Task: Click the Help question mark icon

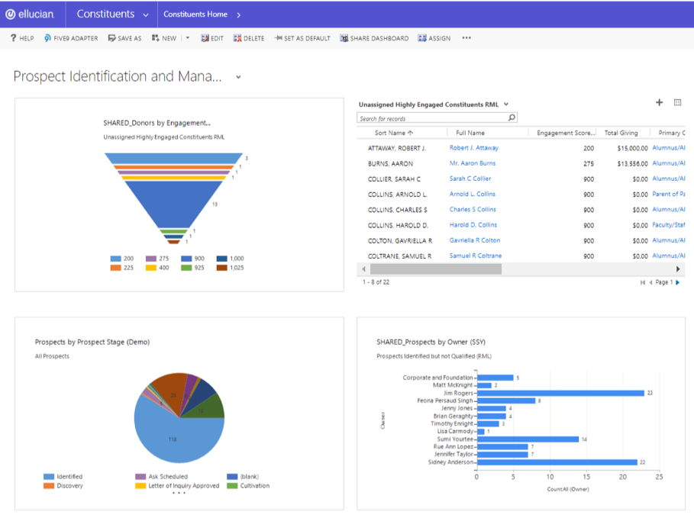Action: pyautogui.click(x=13, y=38)
